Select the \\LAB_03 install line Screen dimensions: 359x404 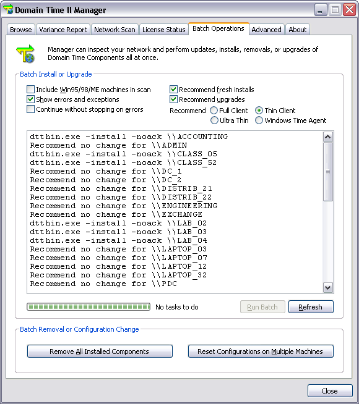118,232
